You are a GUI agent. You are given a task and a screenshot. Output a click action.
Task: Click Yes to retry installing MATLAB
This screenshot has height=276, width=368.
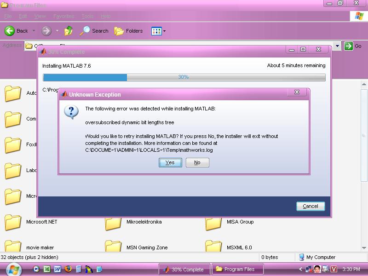pyautogui.click(x=170, y=162)
